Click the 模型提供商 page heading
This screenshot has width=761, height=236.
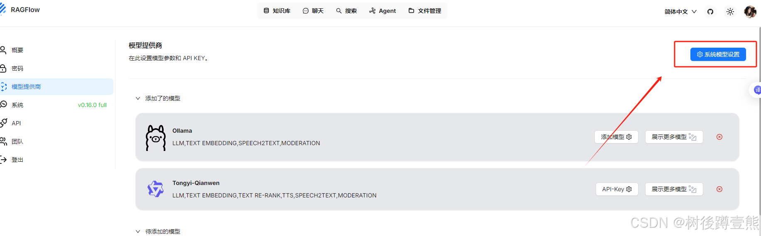[145, 45]
